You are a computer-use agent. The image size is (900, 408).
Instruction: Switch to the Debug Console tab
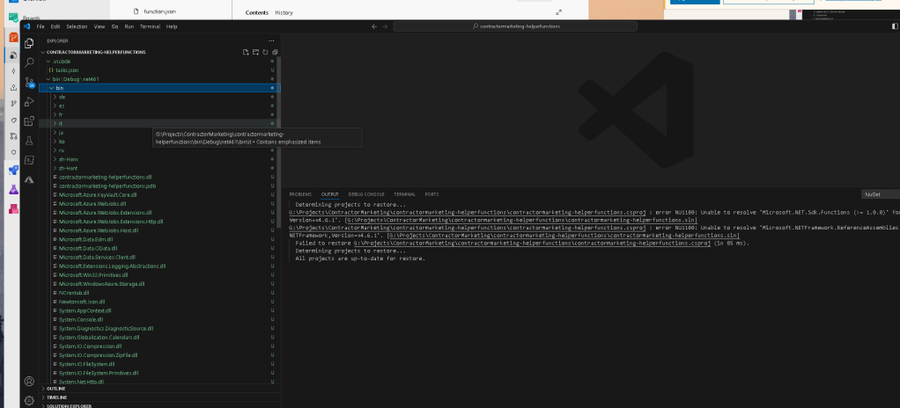point(366,194)
